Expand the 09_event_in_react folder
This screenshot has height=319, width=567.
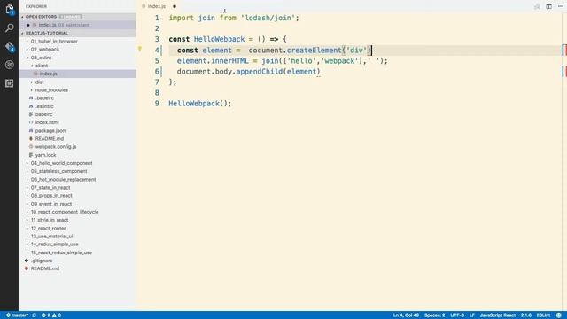click(51, 204)
